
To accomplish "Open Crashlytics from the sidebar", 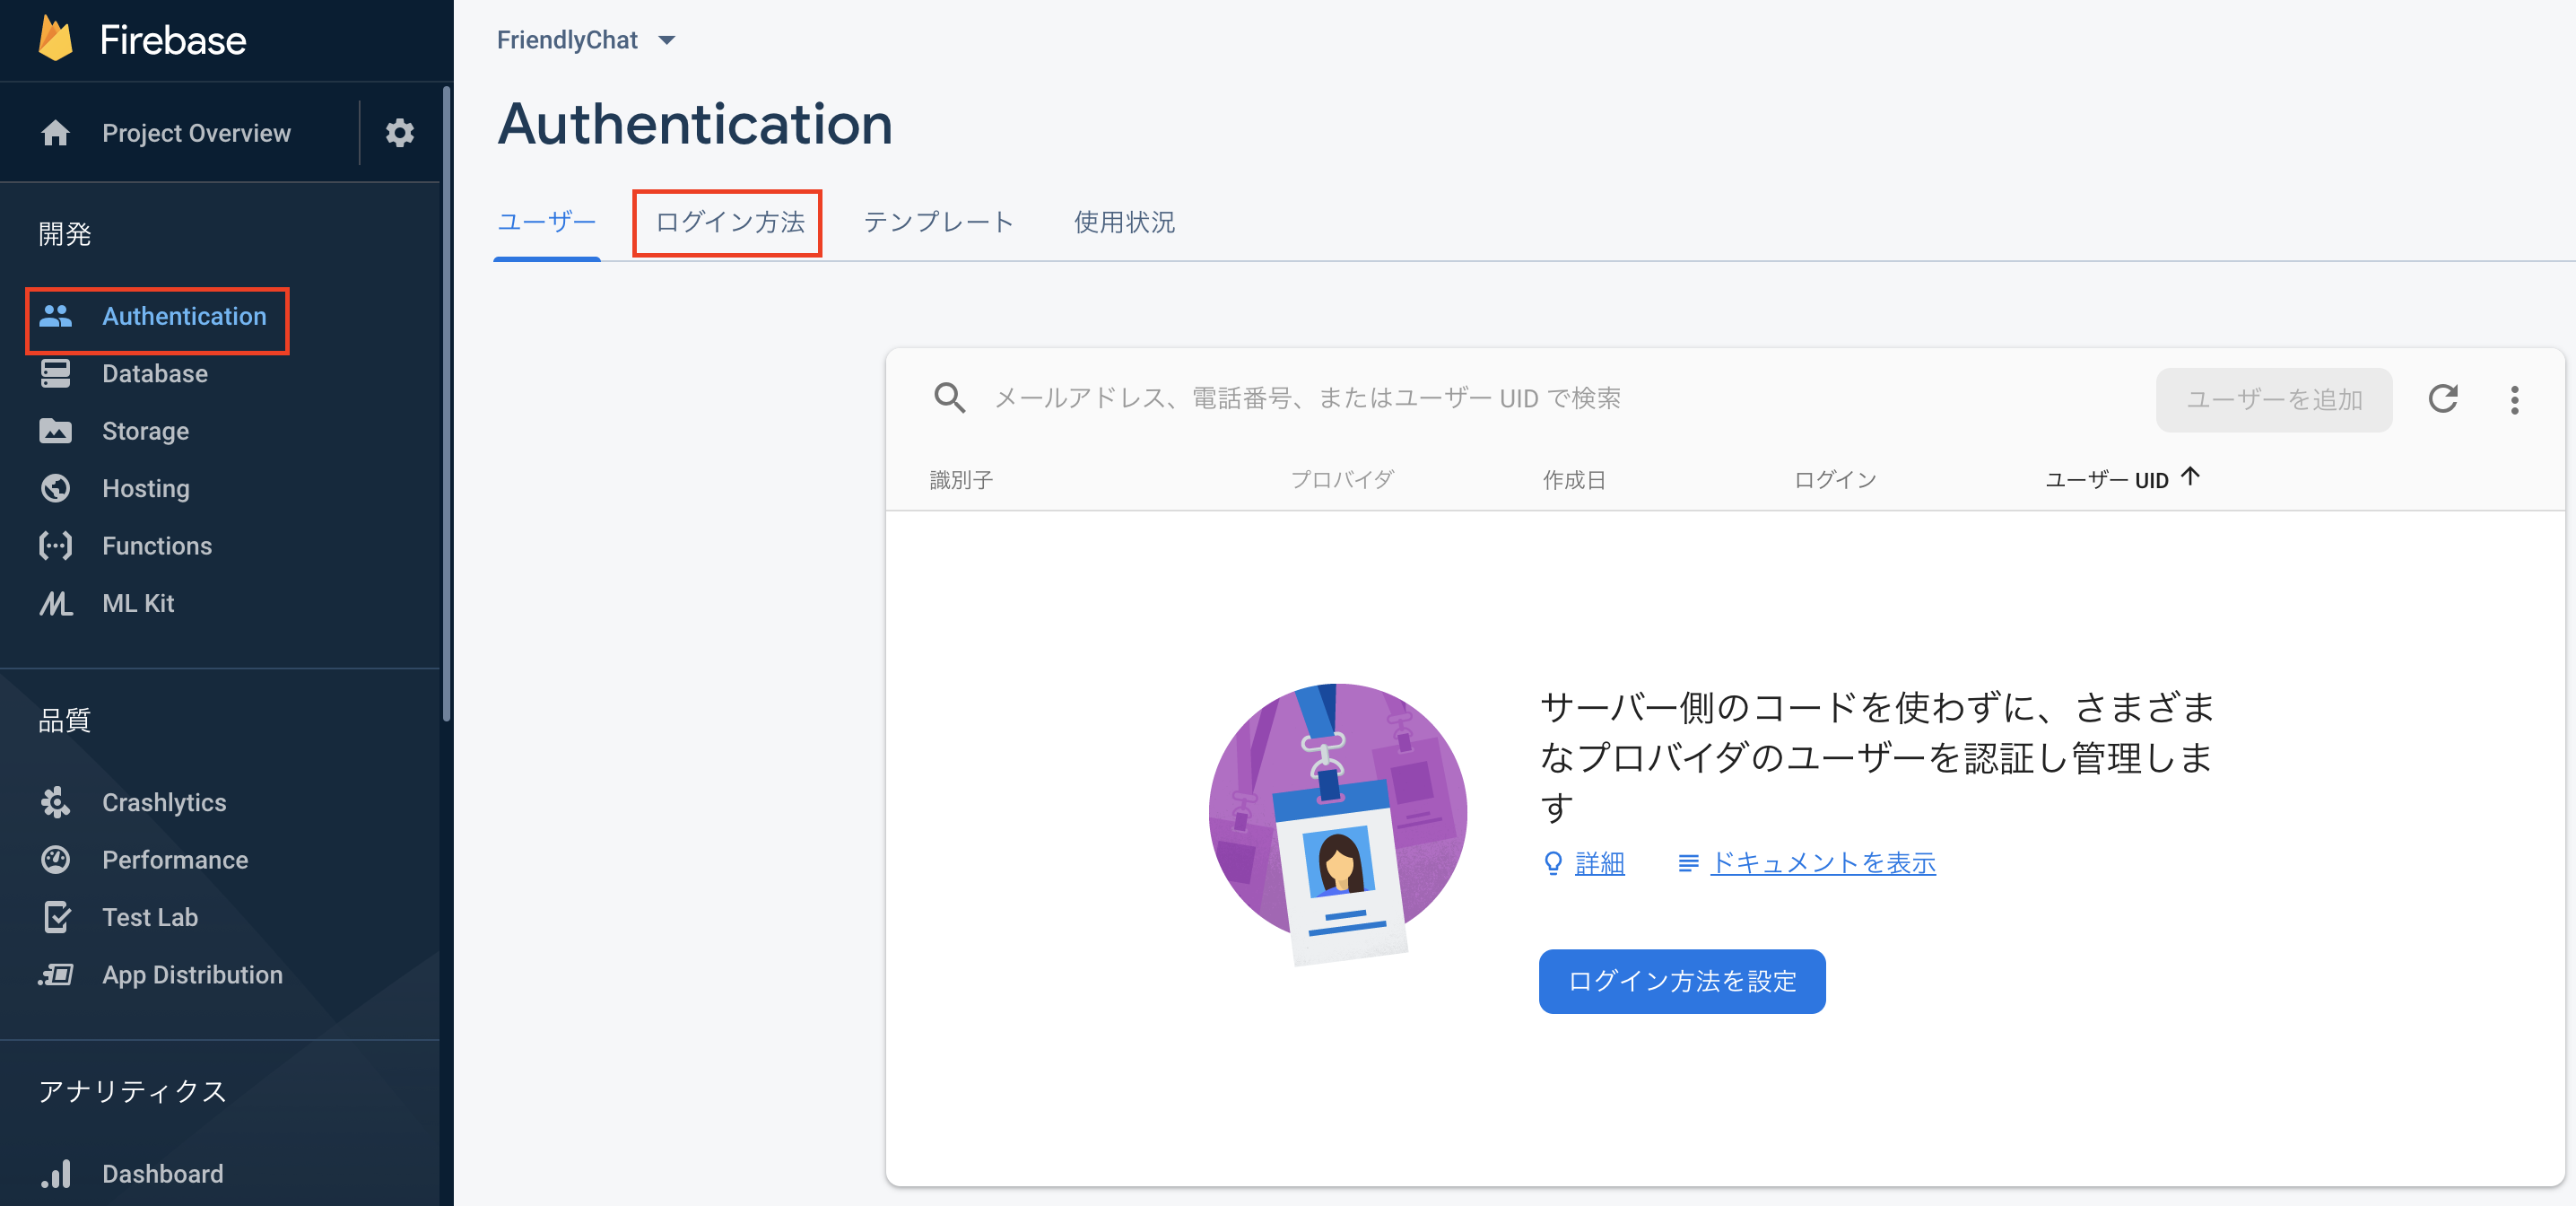I will [55, 801].
